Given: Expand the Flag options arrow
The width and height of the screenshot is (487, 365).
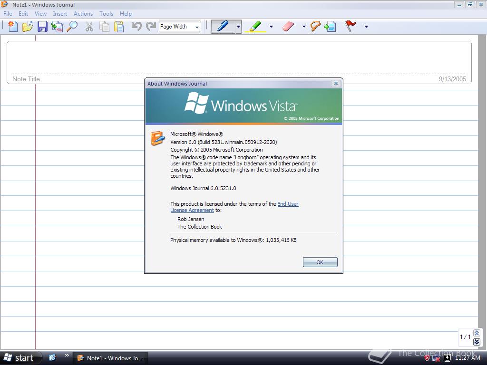Looking at the screenshot, I should coord(366,27).
